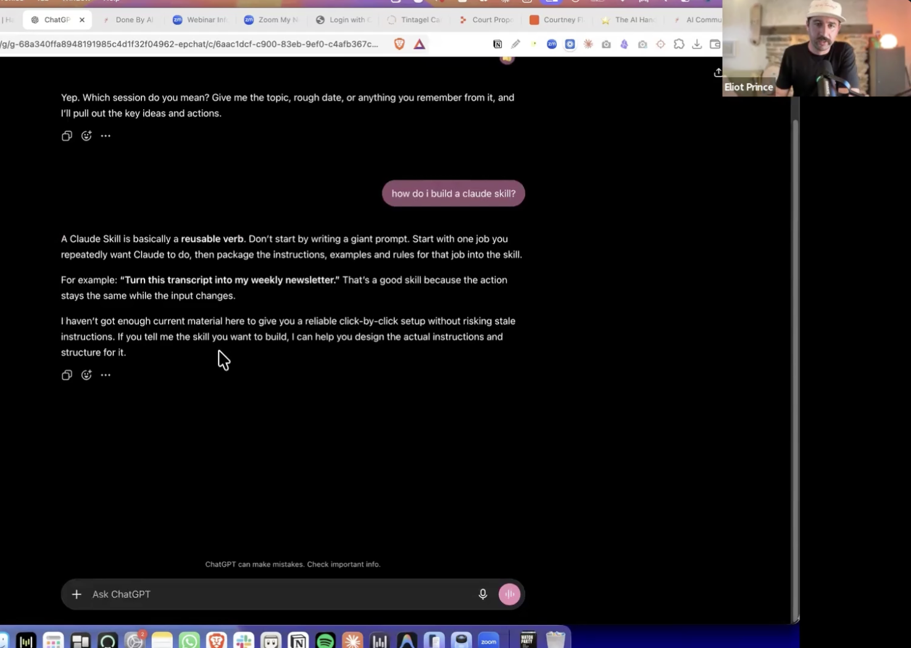This screenshot has height=648, width=911.
Task: Click the pencil extension icon in the toolbar
Action: pos(515,44)
